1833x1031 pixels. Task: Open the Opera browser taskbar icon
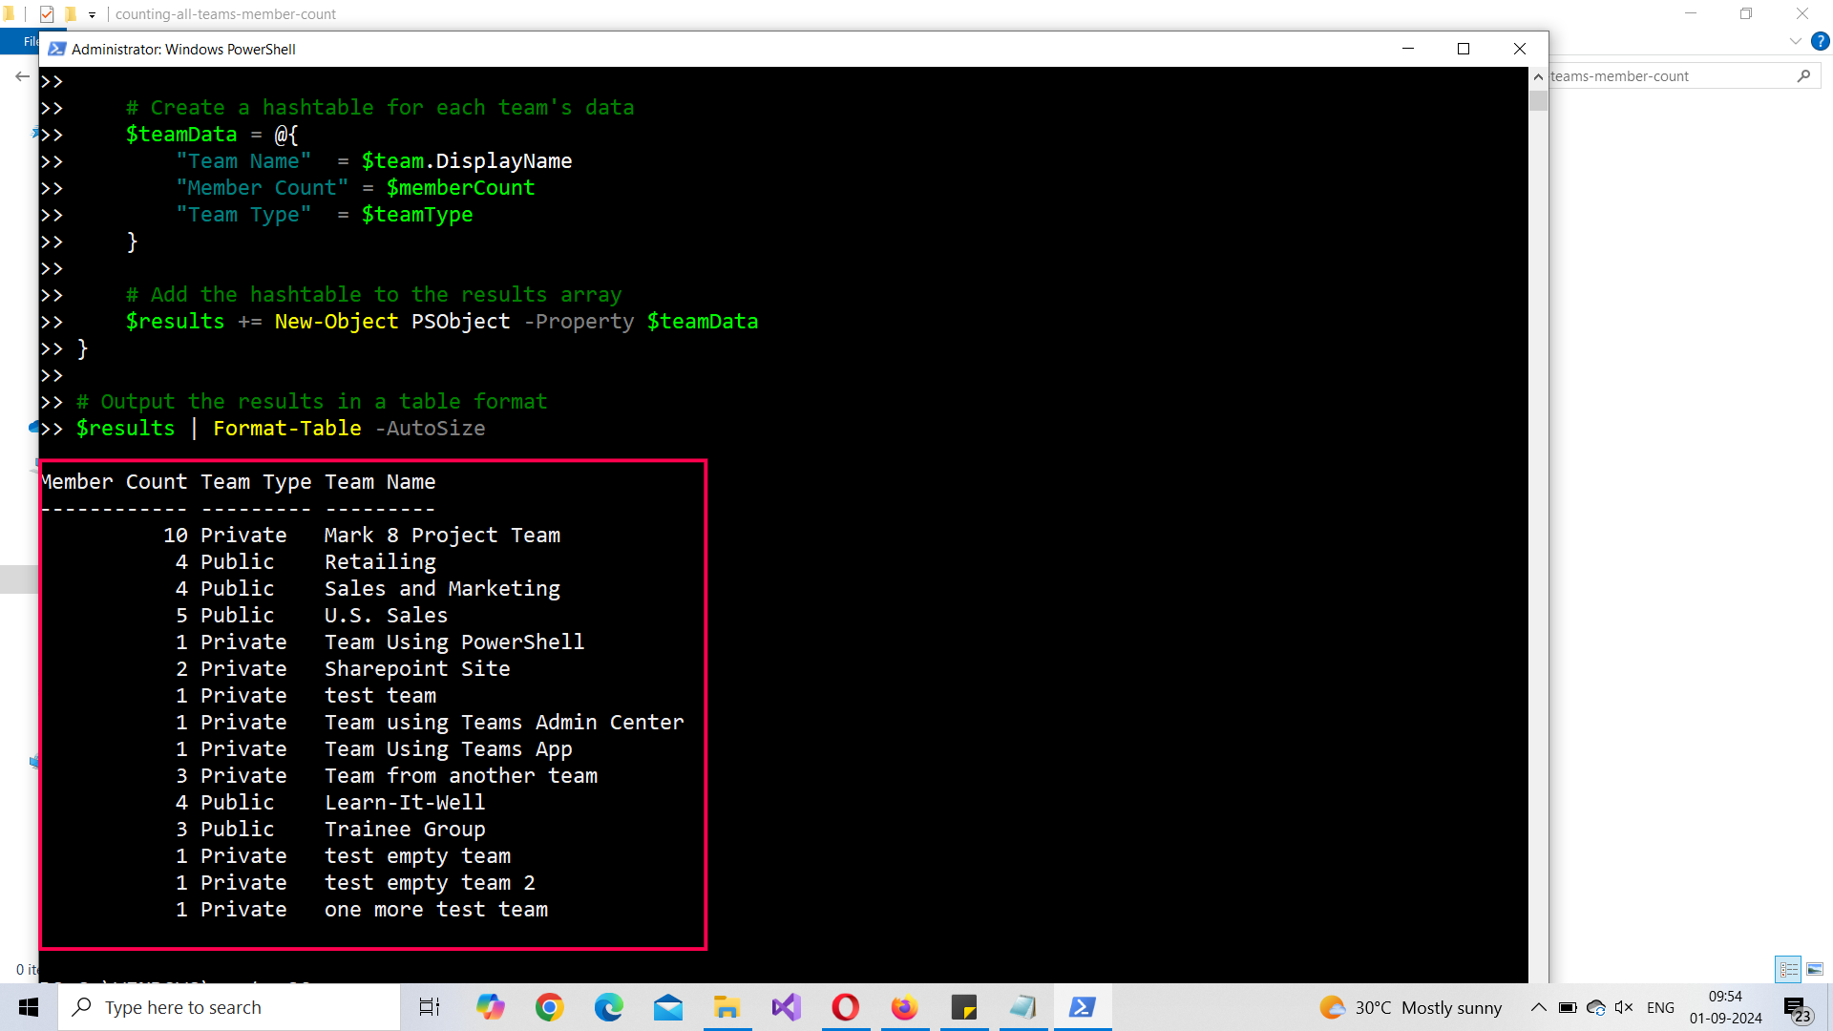point(845,1007)
